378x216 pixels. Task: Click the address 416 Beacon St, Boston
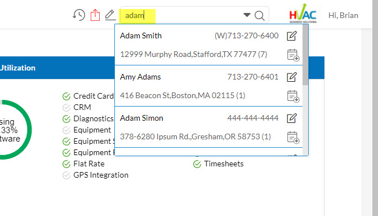pyautogui.click(x=183, y=95)
